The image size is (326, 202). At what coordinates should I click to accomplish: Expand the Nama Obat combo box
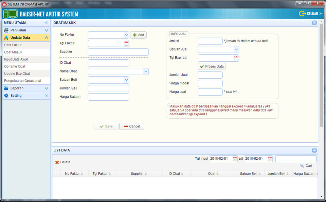point(146,72)
